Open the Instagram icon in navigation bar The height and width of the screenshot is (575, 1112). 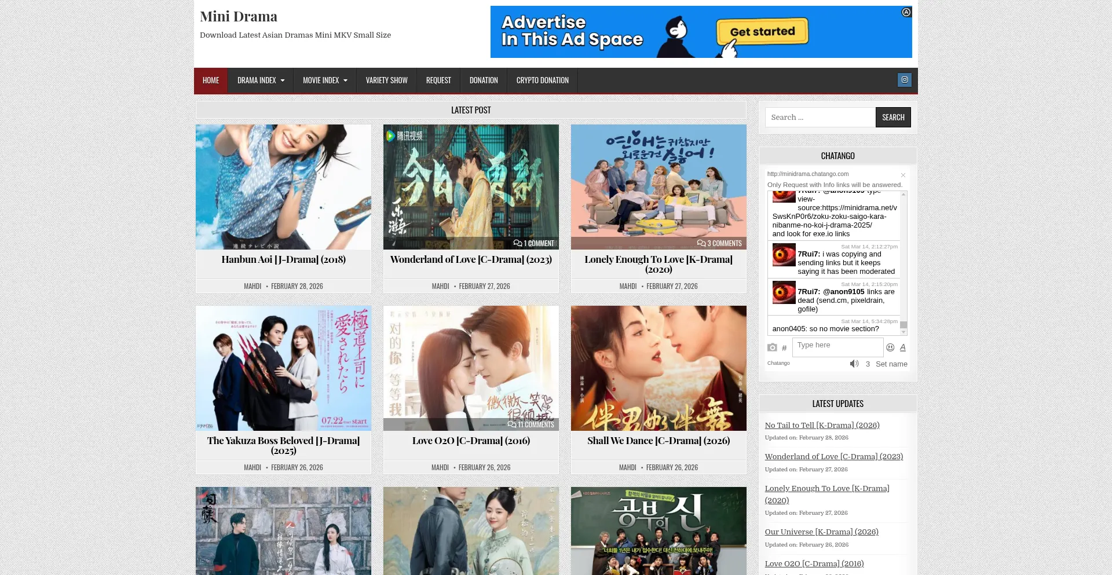904,80
